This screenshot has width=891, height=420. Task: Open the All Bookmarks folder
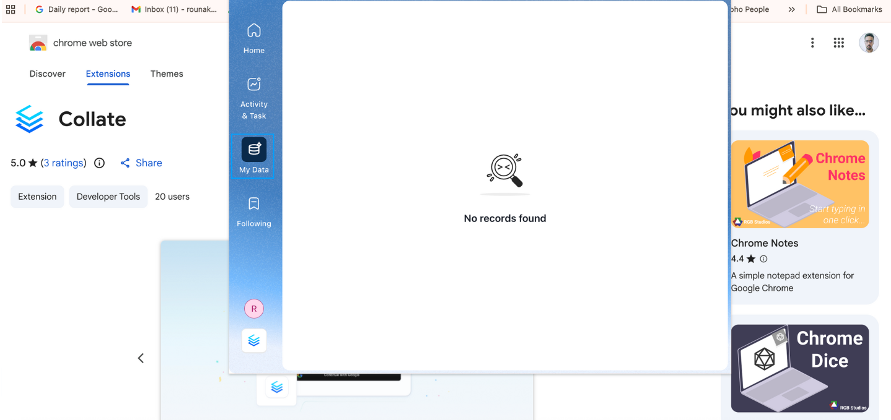849,9
